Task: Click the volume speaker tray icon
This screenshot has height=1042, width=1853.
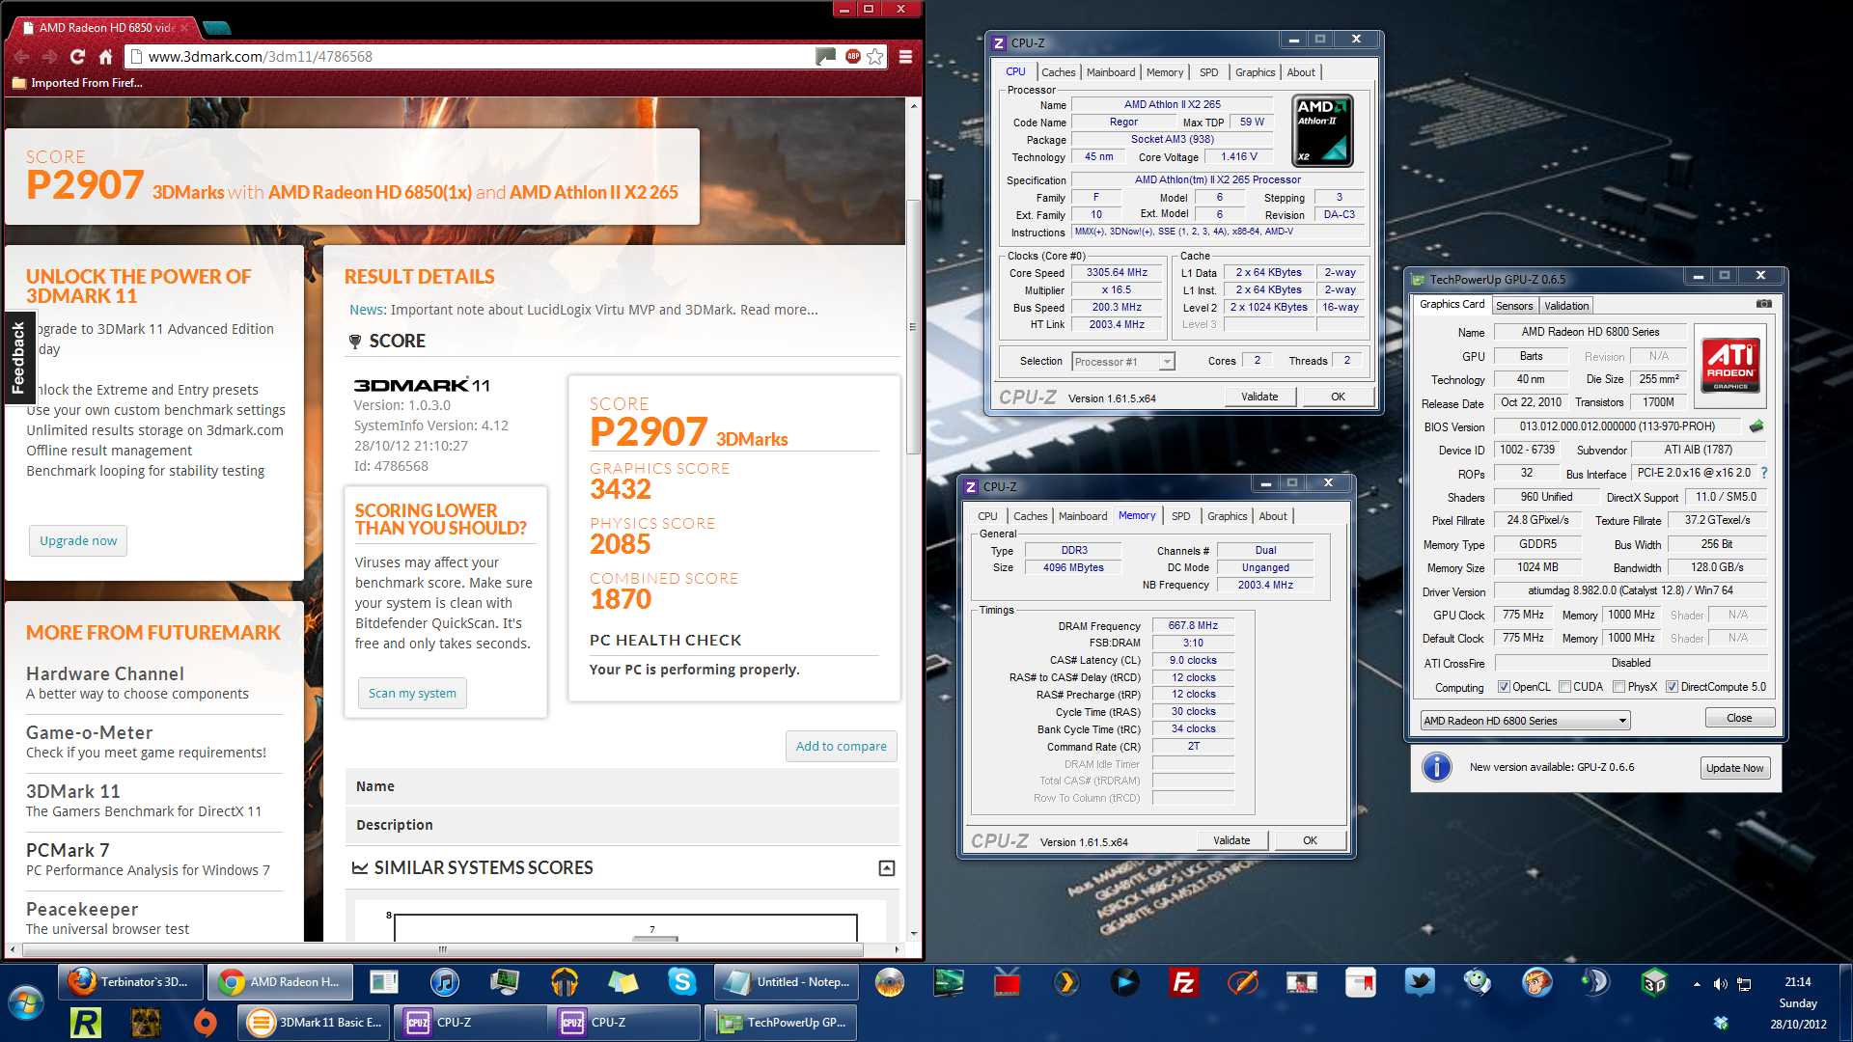Action: (1720, 984)
